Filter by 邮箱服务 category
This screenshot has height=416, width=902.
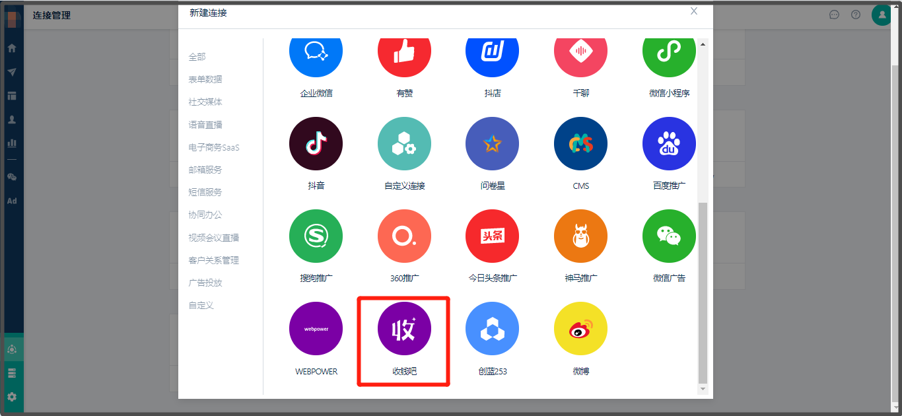pyautogui.click(x=205, y=170)
